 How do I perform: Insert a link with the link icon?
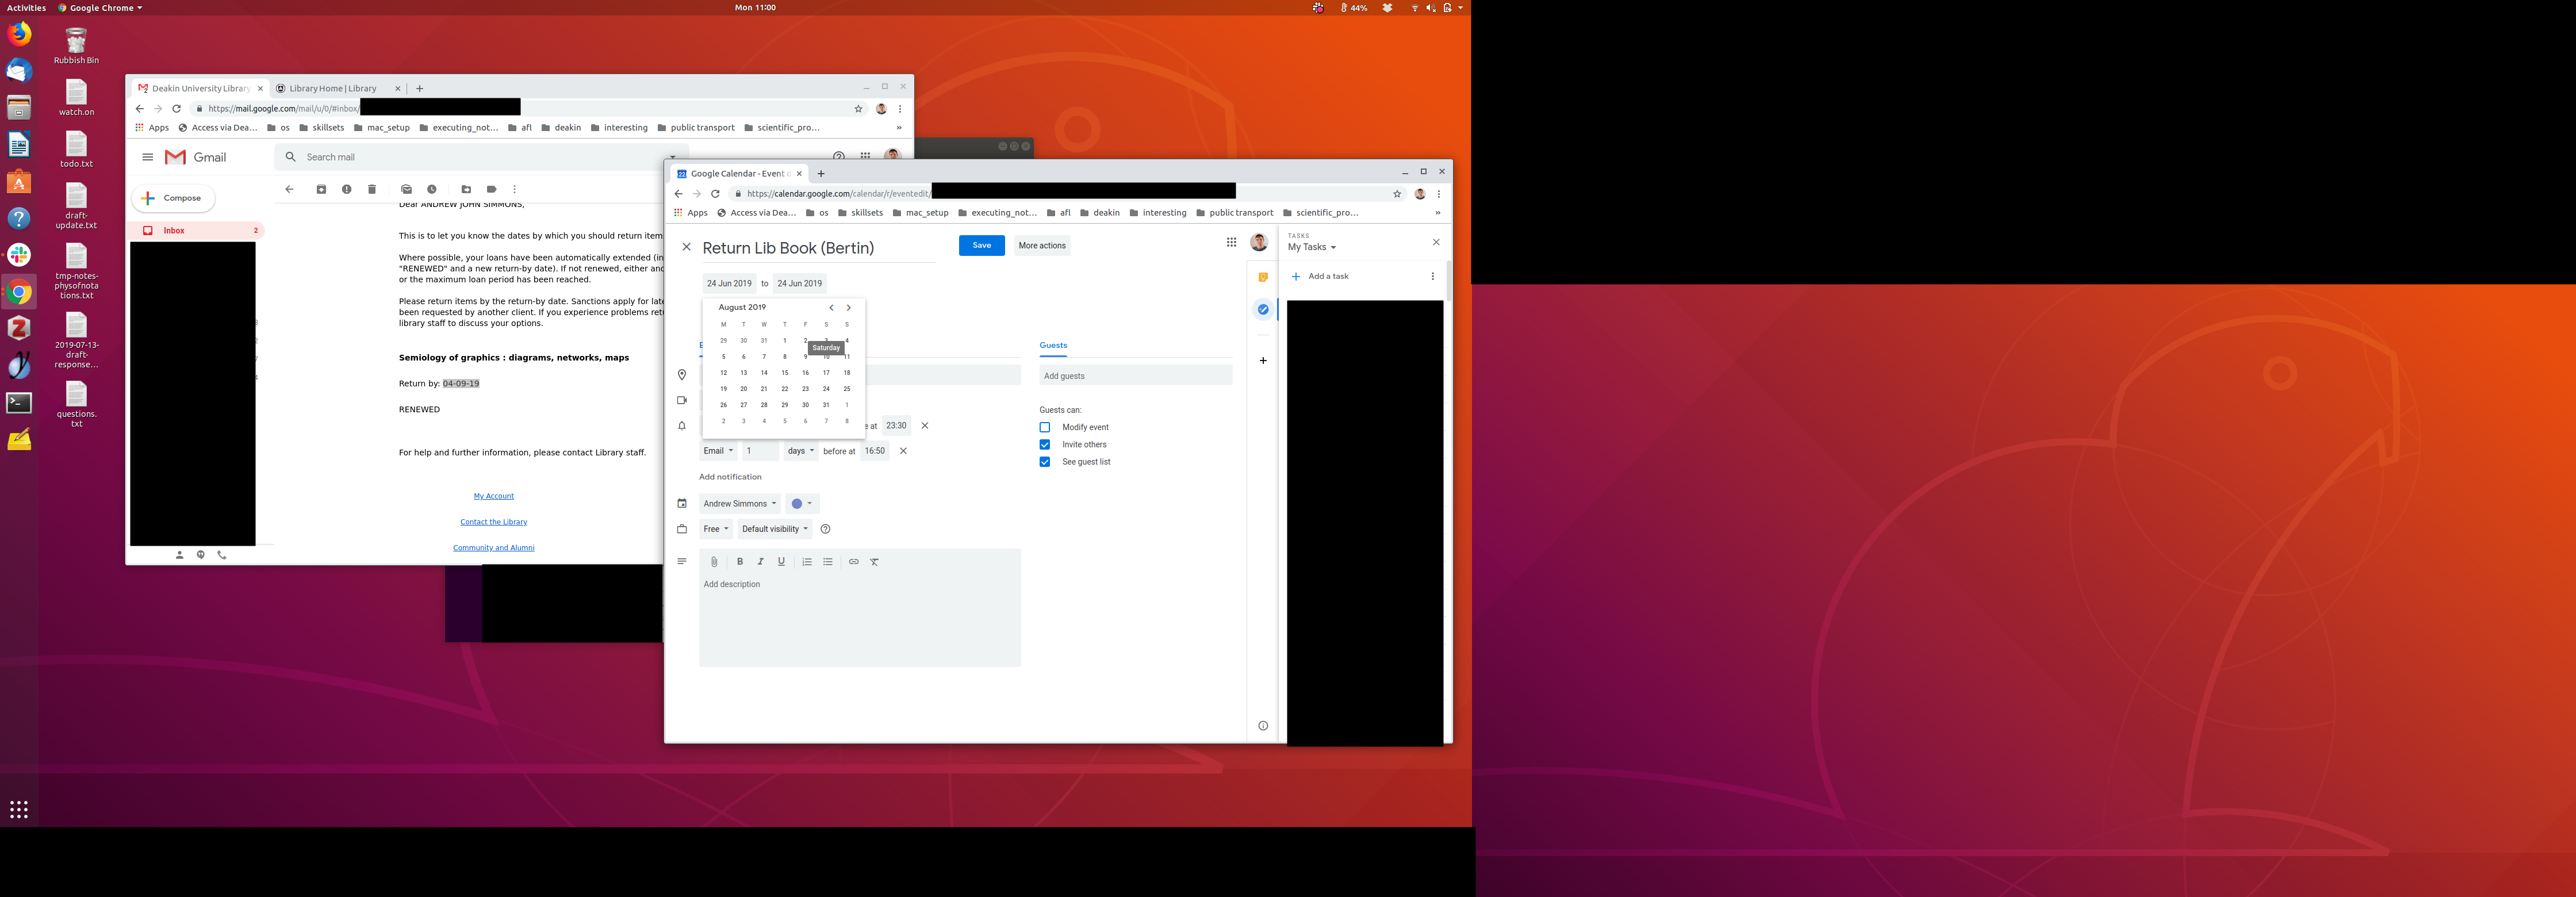[x=853, y=562]
